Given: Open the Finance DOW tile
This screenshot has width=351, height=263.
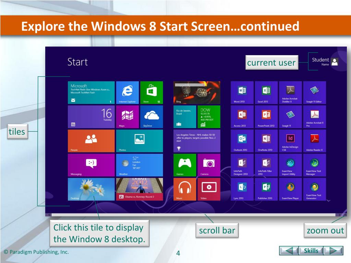Looking at the screenshot, I should 209,117.
